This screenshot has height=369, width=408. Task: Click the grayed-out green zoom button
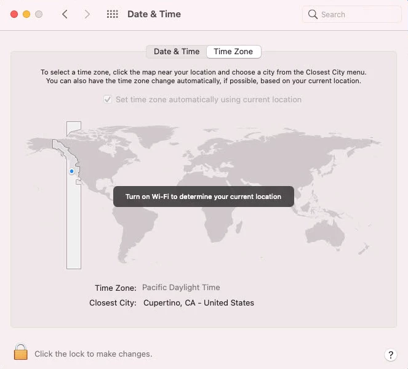pyautogui.click(x=39, y=14)
